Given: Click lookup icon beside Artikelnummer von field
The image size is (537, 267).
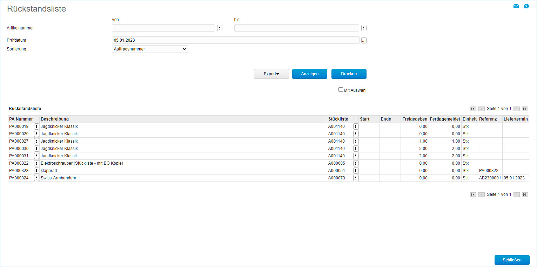Looking at the screenshot, I should (220, 28).
